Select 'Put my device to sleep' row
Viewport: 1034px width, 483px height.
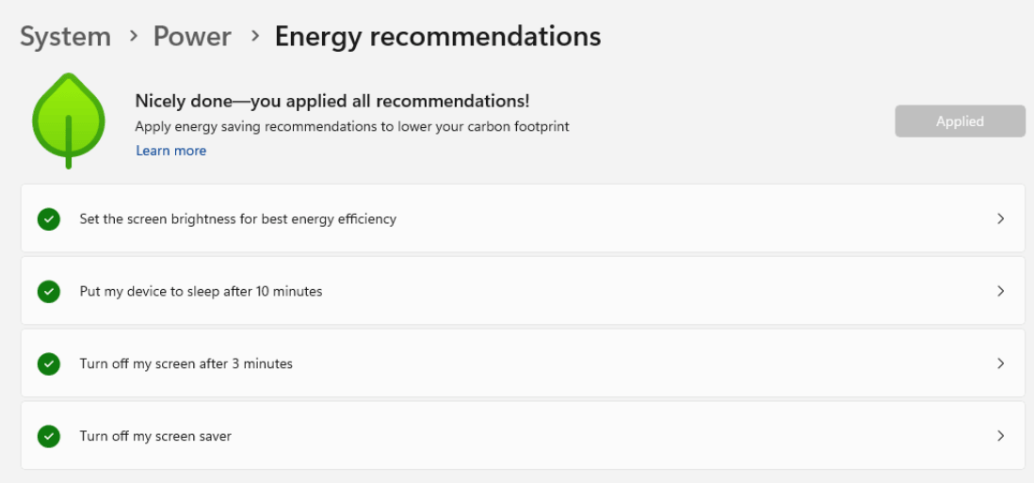201,292
